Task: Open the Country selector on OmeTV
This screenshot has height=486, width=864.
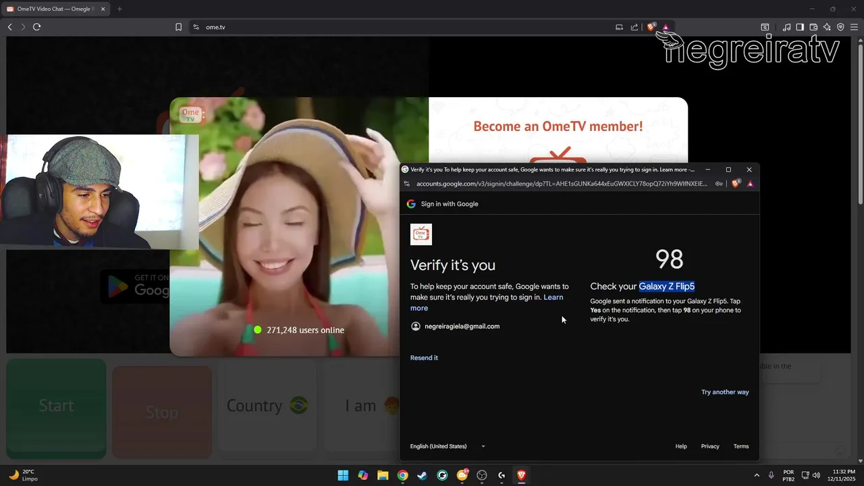Action: (267, 406)
